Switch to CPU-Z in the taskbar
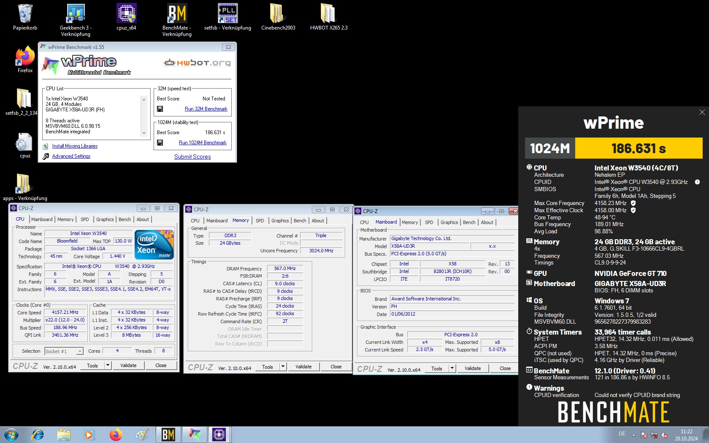 click(219, 435)
